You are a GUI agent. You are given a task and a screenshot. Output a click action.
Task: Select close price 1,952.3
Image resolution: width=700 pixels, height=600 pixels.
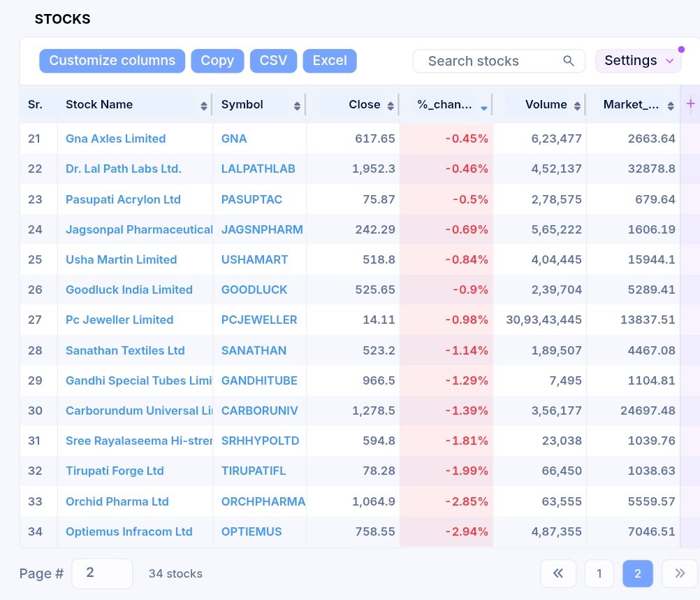374,169
